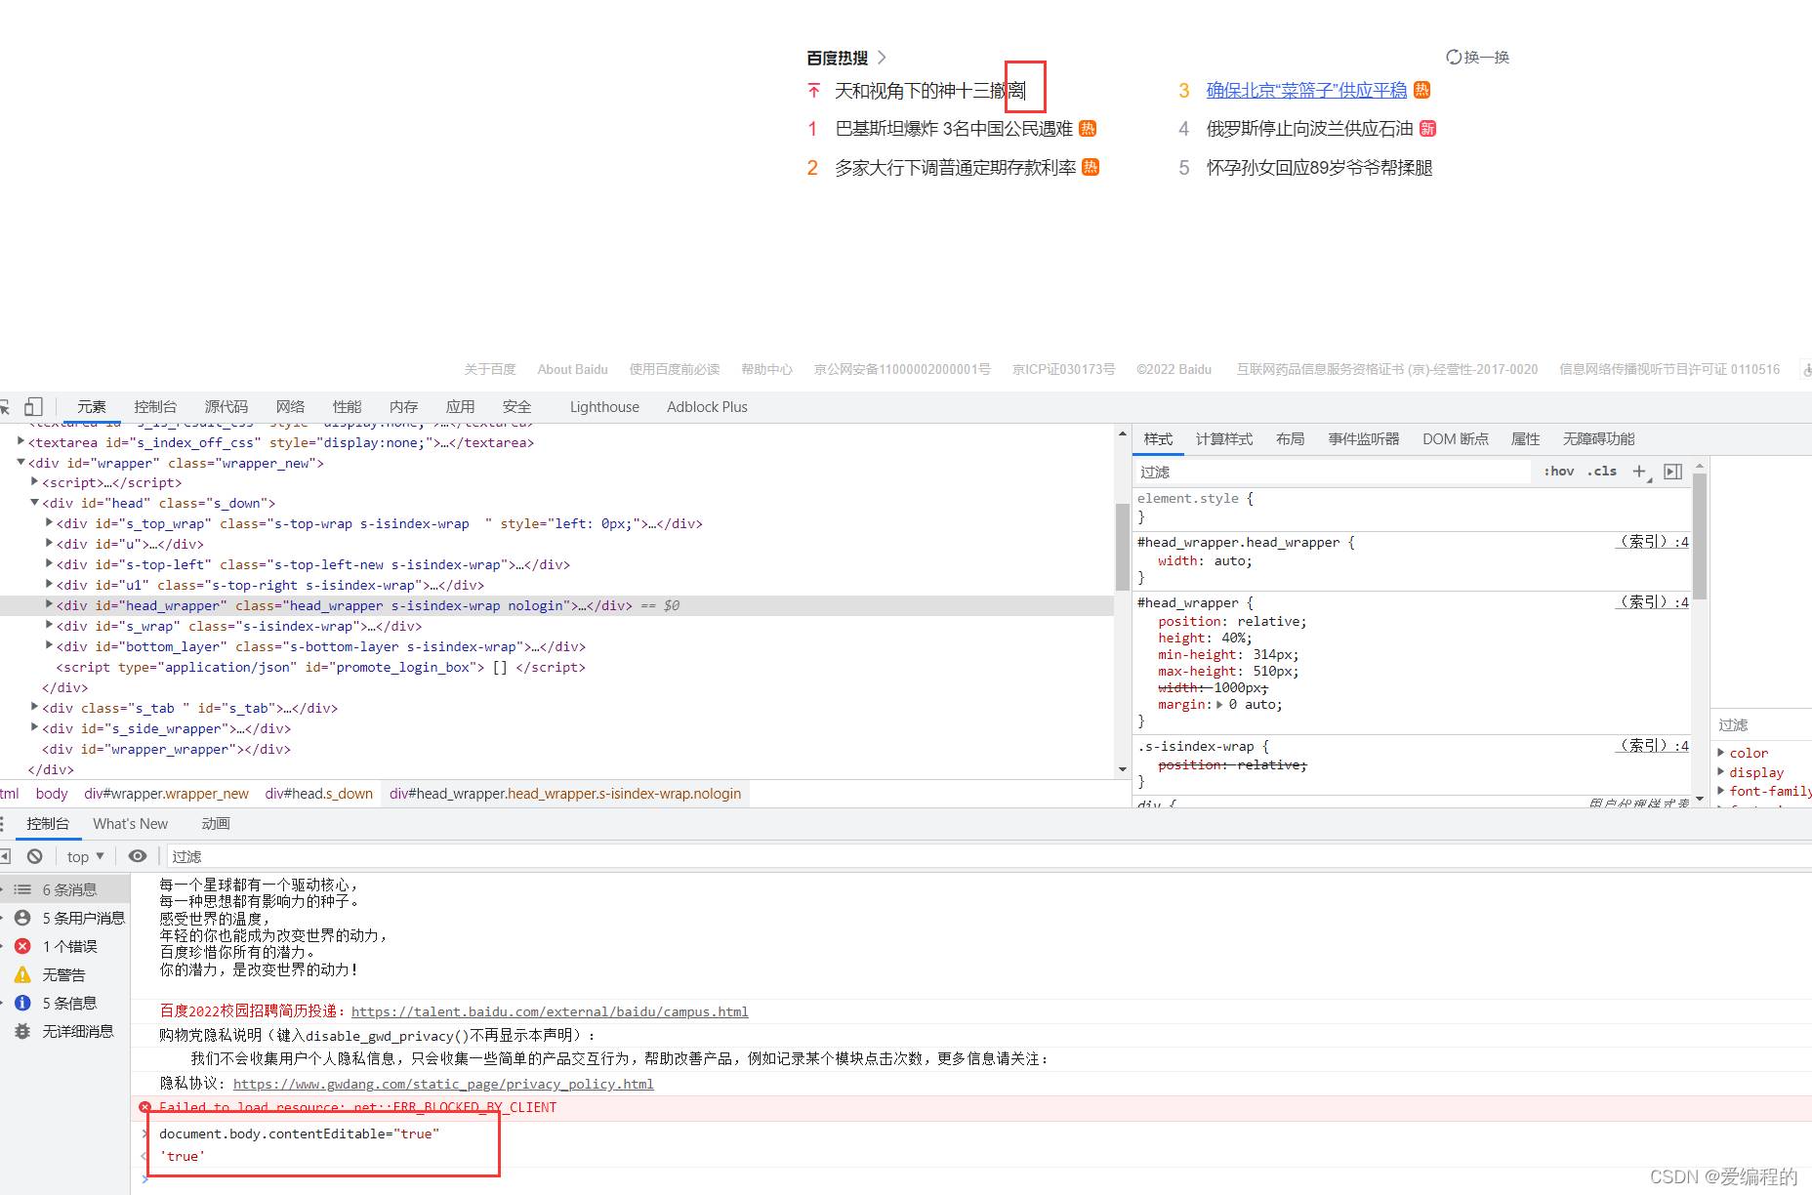Expand the div.s_tab node

click(34, 708)
